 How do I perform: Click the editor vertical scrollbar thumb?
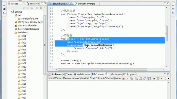click(x=166, y=33)
